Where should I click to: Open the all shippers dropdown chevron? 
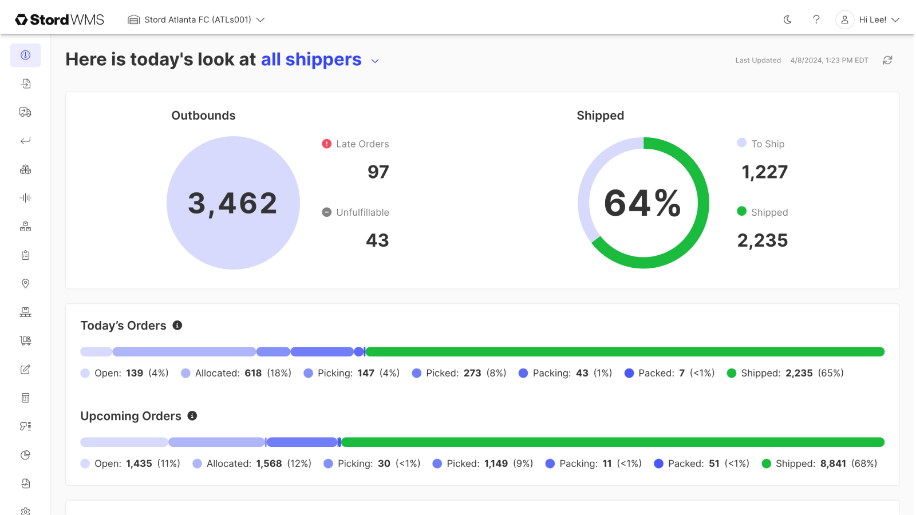click(x=375, y=61)
